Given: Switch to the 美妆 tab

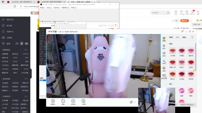Looking at the screenshot, I should coord(184,37).
